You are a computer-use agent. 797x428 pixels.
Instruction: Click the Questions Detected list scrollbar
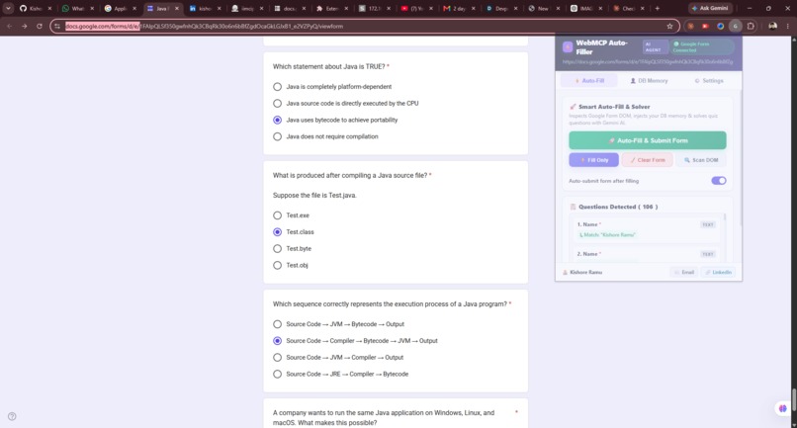coord(724,217)
